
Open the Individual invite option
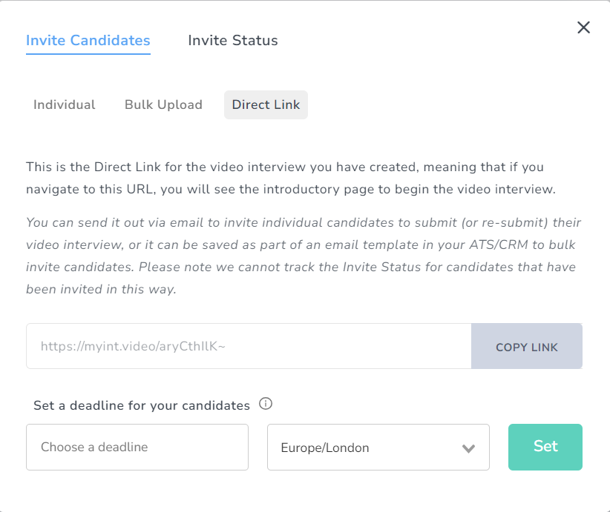65,104
